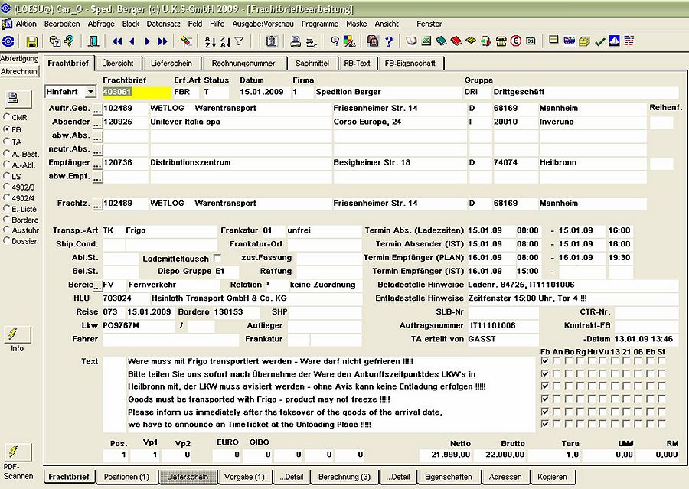Screen dimensions: 689x489
Task: Go to next record with single right arrow
Action: tap(148, 41)
